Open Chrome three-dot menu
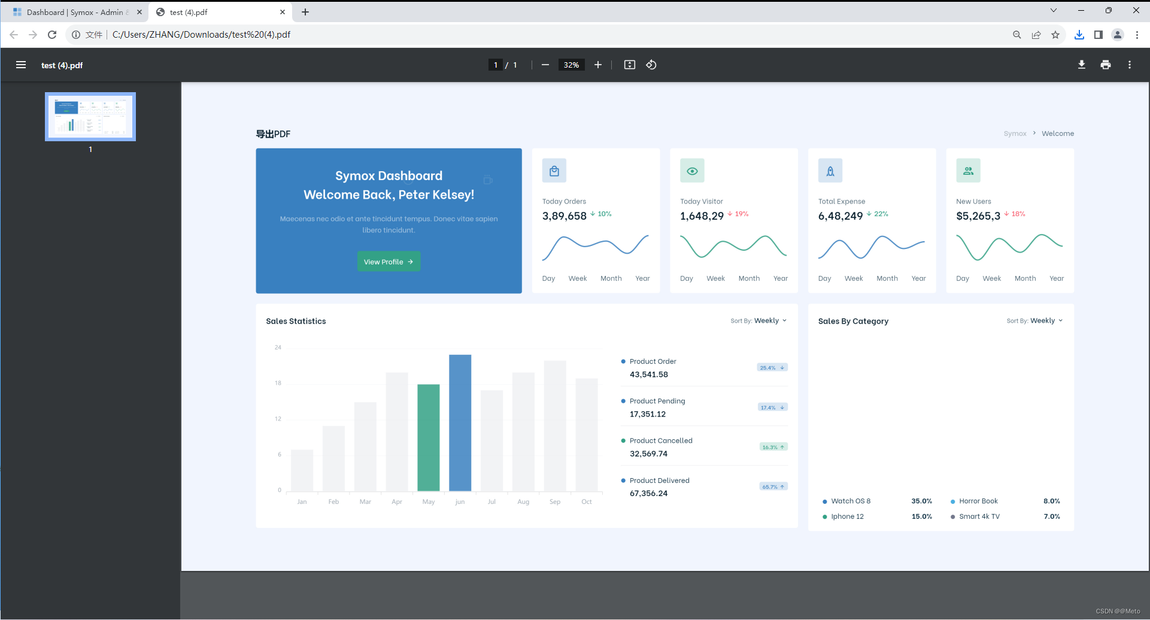1150x620 pixels. point(1137,35)
